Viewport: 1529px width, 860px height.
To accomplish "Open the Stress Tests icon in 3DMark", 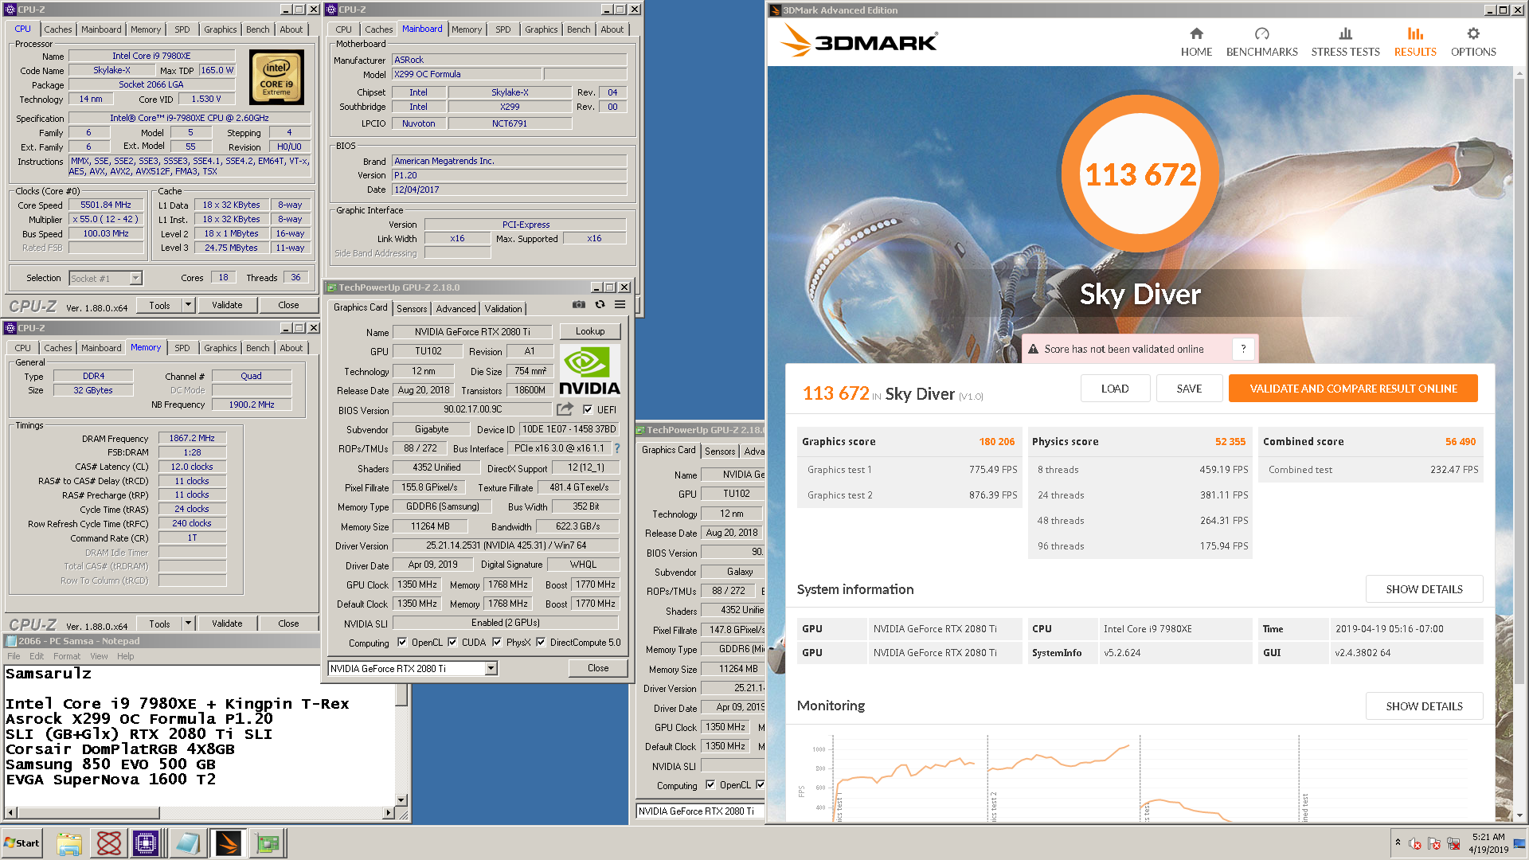I will [x=1345, y=33].
